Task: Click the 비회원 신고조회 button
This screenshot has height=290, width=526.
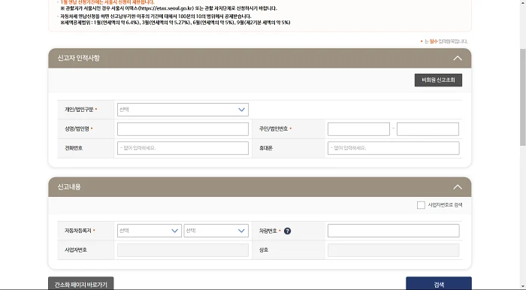Action: [438, 80]
